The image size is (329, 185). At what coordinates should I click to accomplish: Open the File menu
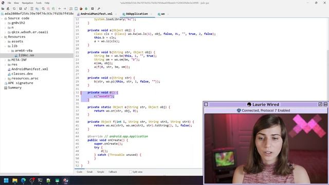click(9, 3)
